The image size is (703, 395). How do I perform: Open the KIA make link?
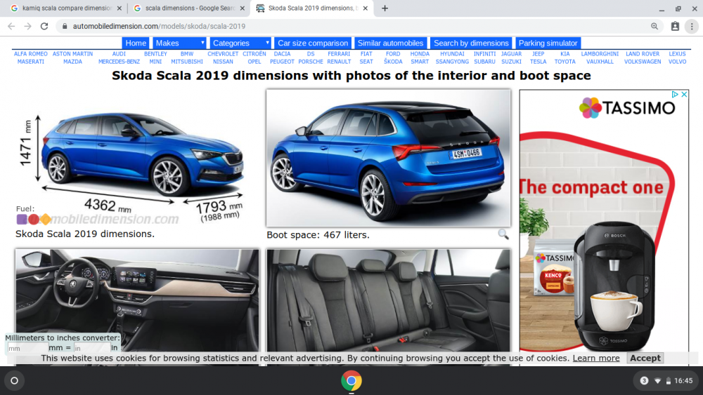565,54
